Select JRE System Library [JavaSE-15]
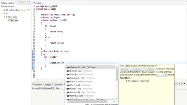This screenshot has height=105, width=187. 18,10
